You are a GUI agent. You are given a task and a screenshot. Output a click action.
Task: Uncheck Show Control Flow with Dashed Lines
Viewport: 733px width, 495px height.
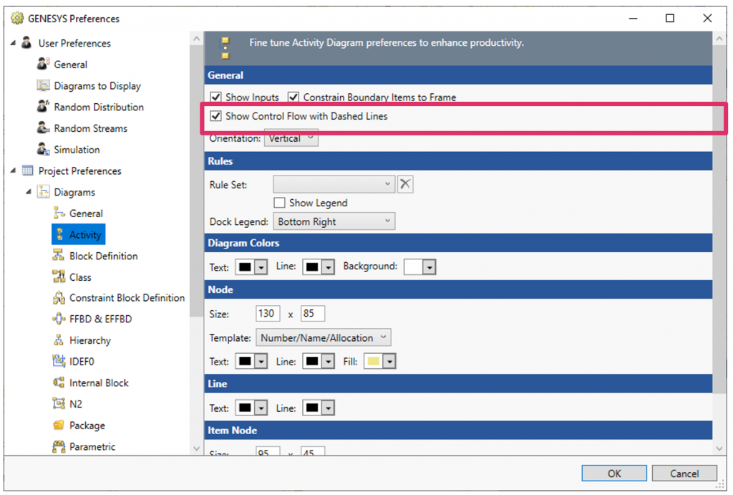pyautogui.click(x=215, y=115)
